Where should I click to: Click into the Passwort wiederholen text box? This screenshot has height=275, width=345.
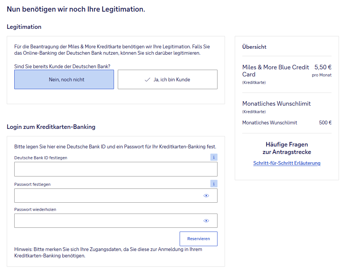click(x=107, y=221)
